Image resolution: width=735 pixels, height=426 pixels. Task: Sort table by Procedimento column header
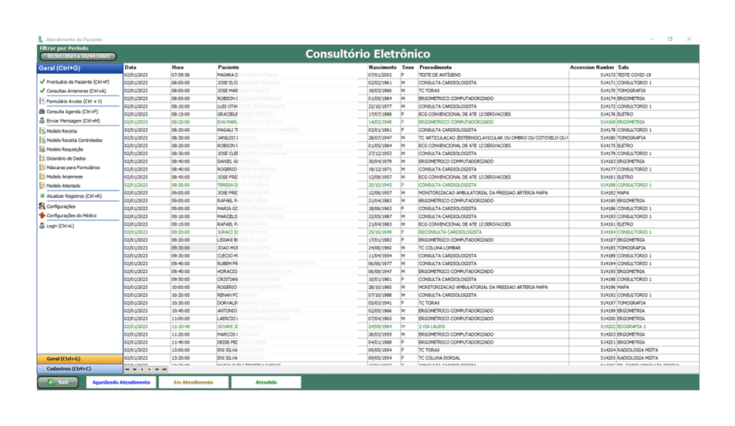click(x=436, y=67)
